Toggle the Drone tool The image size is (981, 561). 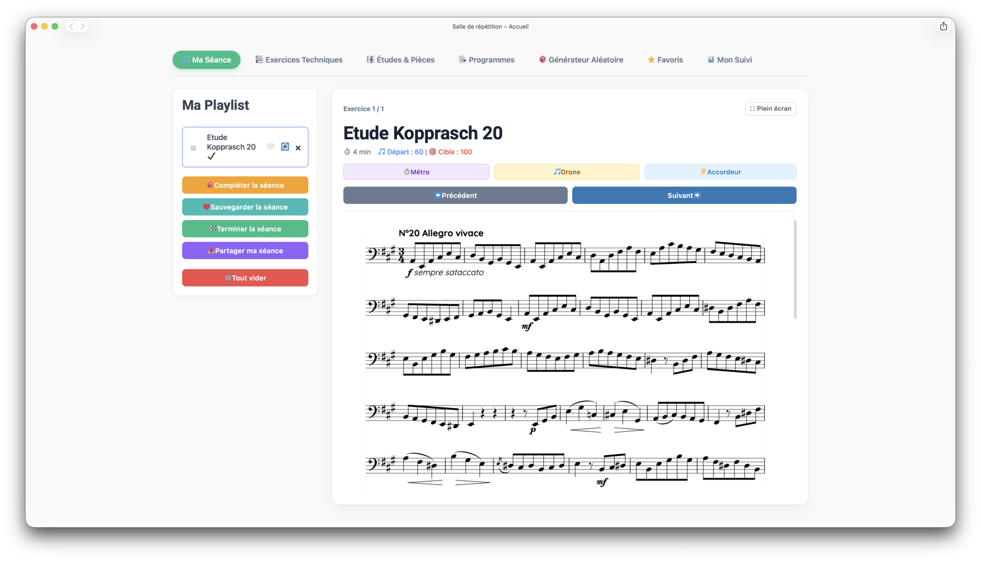click(566, 172)
